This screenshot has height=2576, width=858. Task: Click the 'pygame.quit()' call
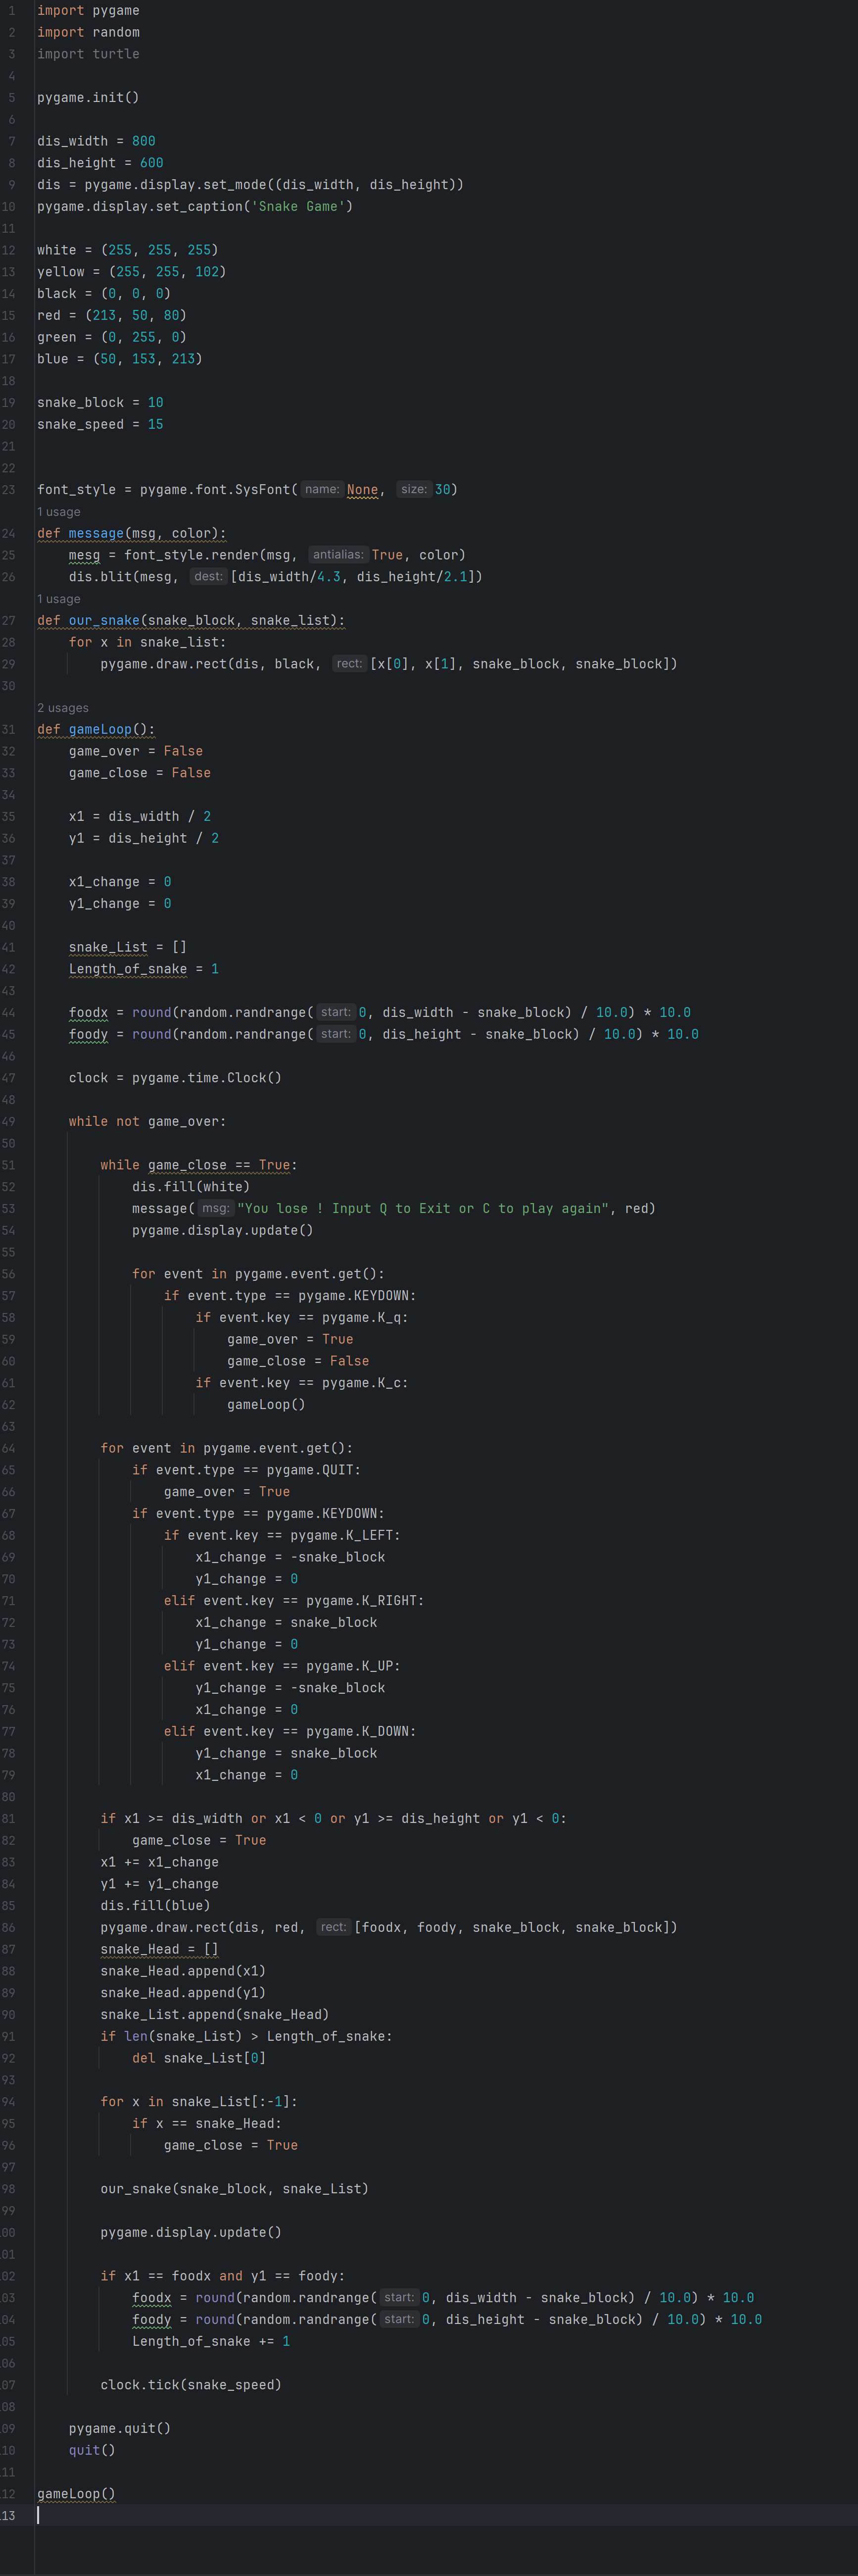click(x=120, y=2428)
